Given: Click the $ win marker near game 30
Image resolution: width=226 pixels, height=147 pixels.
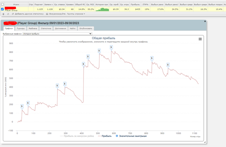Looking at the screenshot, I should [22, 106].
